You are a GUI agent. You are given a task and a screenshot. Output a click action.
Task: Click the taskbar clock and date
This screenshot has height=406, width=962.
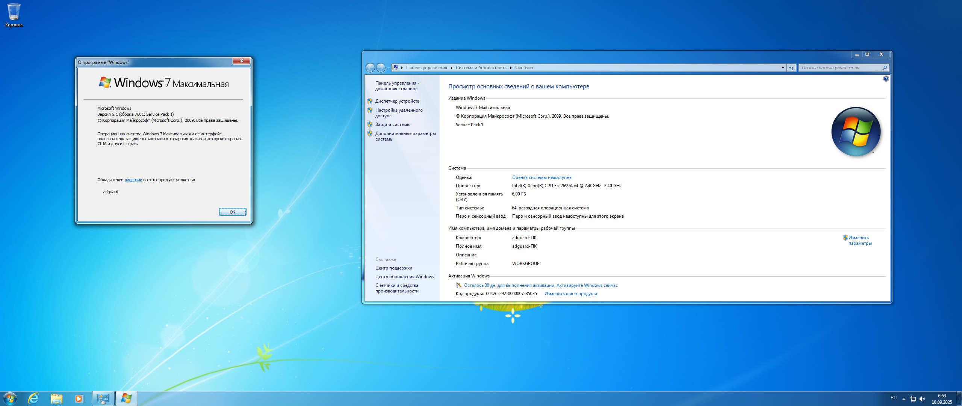click(942, 399)
